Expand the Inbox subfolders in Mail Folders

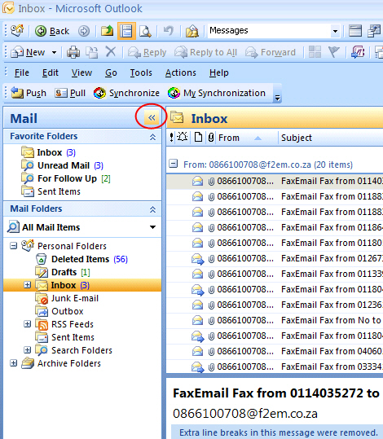click(x=27, y=285)
